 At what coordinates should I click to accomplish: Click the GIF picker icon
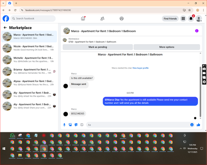82,125
